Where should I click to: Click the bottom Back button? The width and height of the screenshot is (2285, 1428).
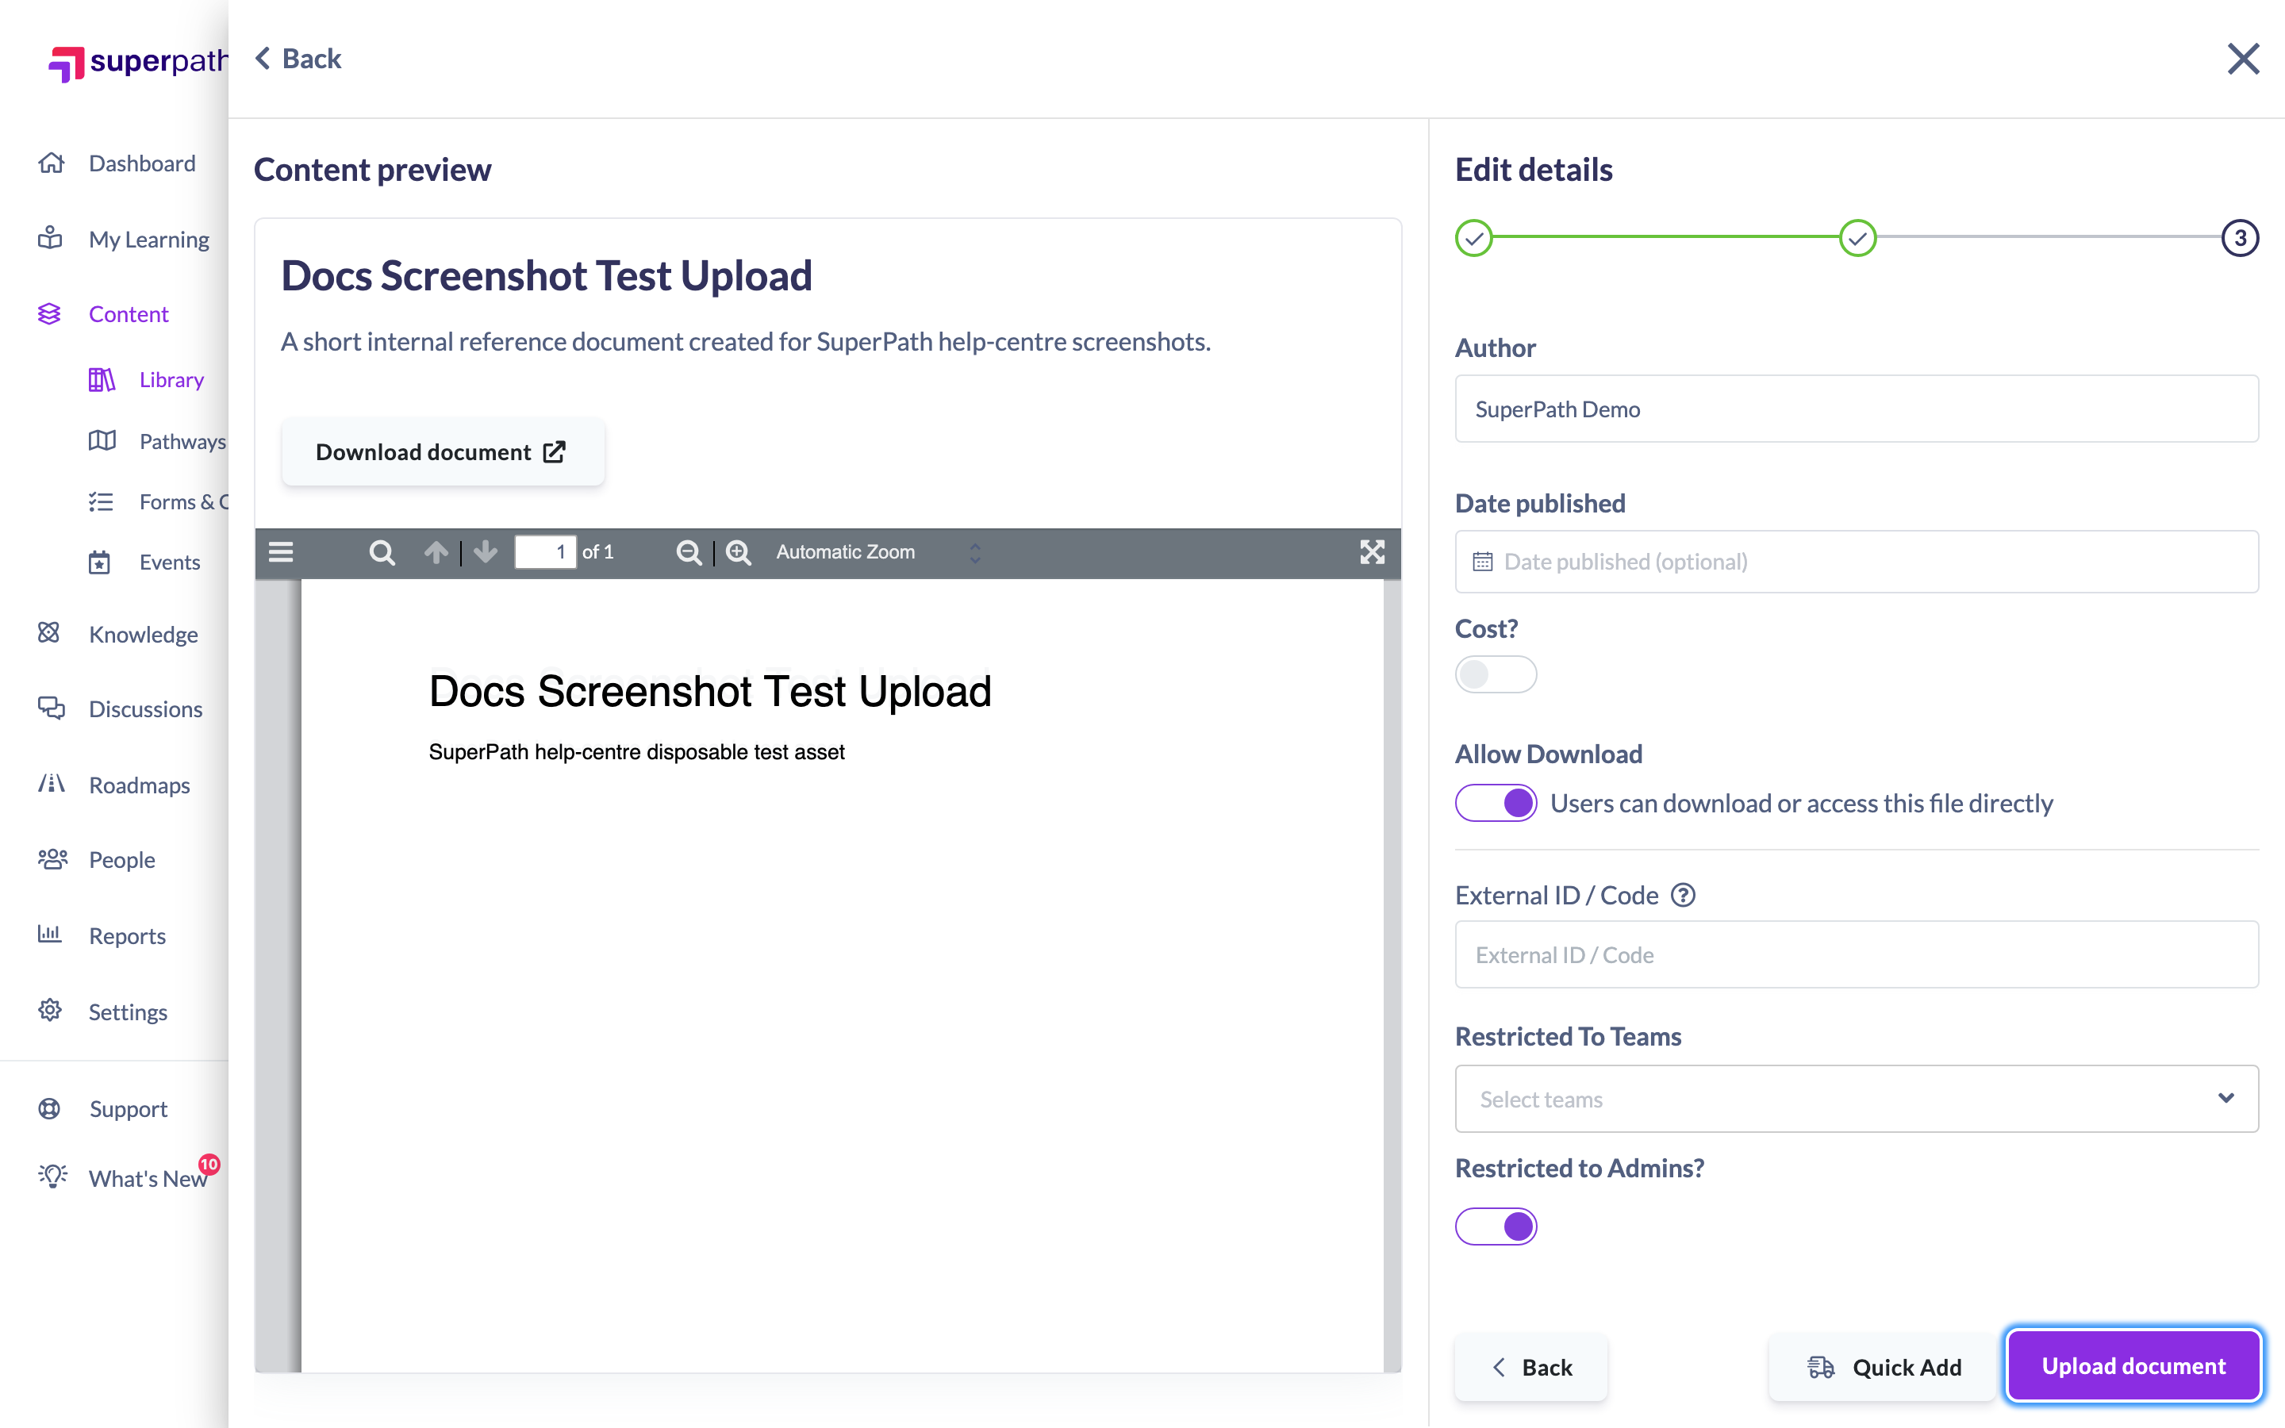[x=1530, y=1368]
